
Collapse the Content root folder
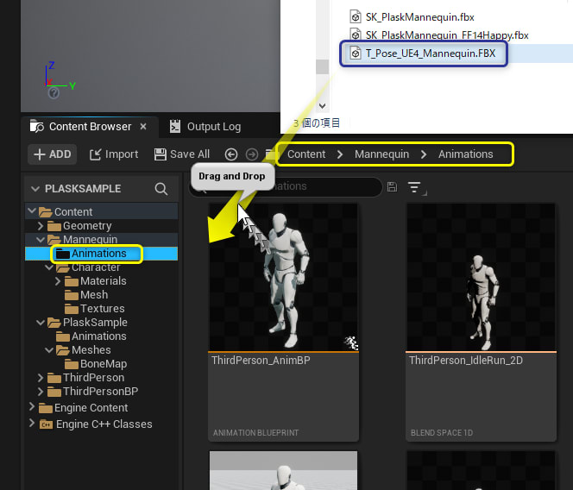(x=32, y=210)
